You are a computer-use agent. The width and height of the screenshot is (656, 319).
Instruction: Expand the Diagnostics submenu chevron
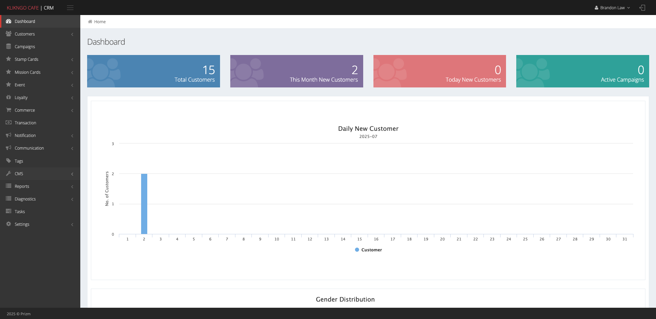(72, 199)
